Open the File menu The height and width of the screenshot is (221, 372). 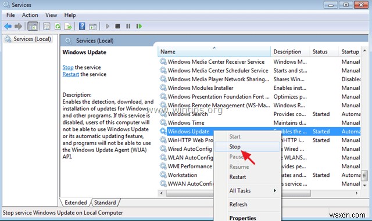coord(10,15)
